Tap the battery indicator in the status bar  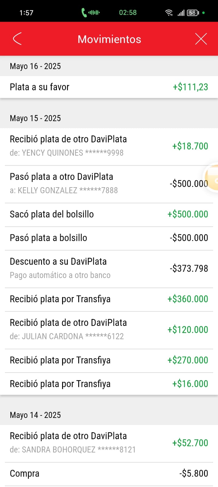coord(193,13)
